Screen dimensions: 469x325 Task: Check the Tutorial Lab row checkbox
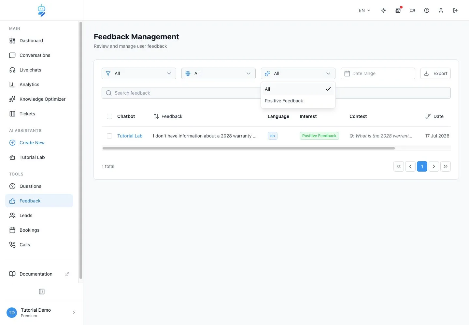[x=109, y=136]
